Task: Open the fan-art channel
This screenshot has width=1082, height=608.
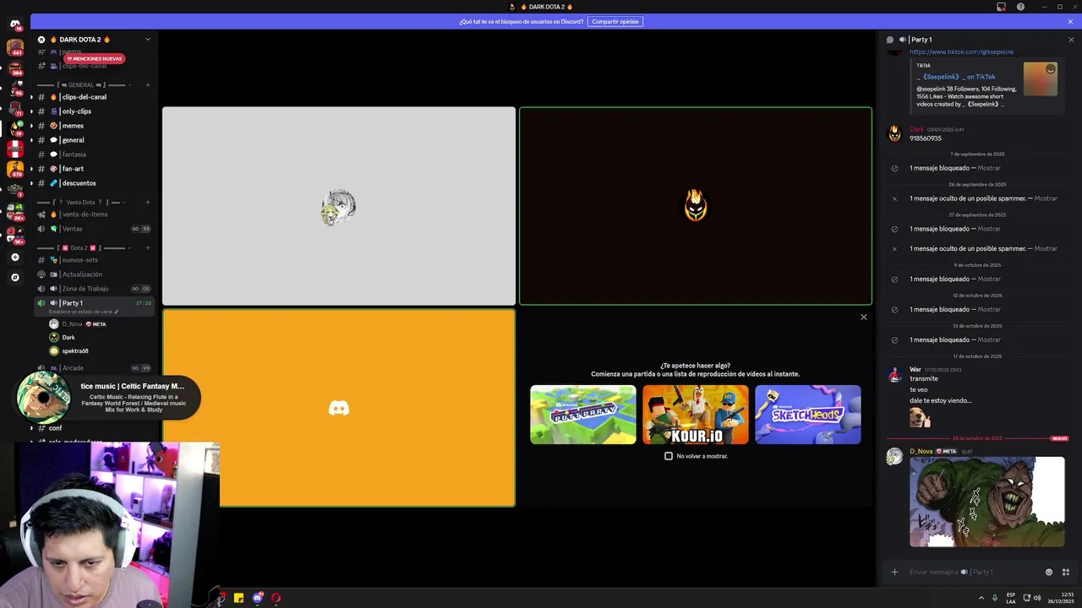Action: 95,169
